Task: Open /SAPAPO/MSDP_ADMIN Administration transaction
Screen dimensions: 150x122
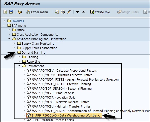Action: [x=91, y=111]
